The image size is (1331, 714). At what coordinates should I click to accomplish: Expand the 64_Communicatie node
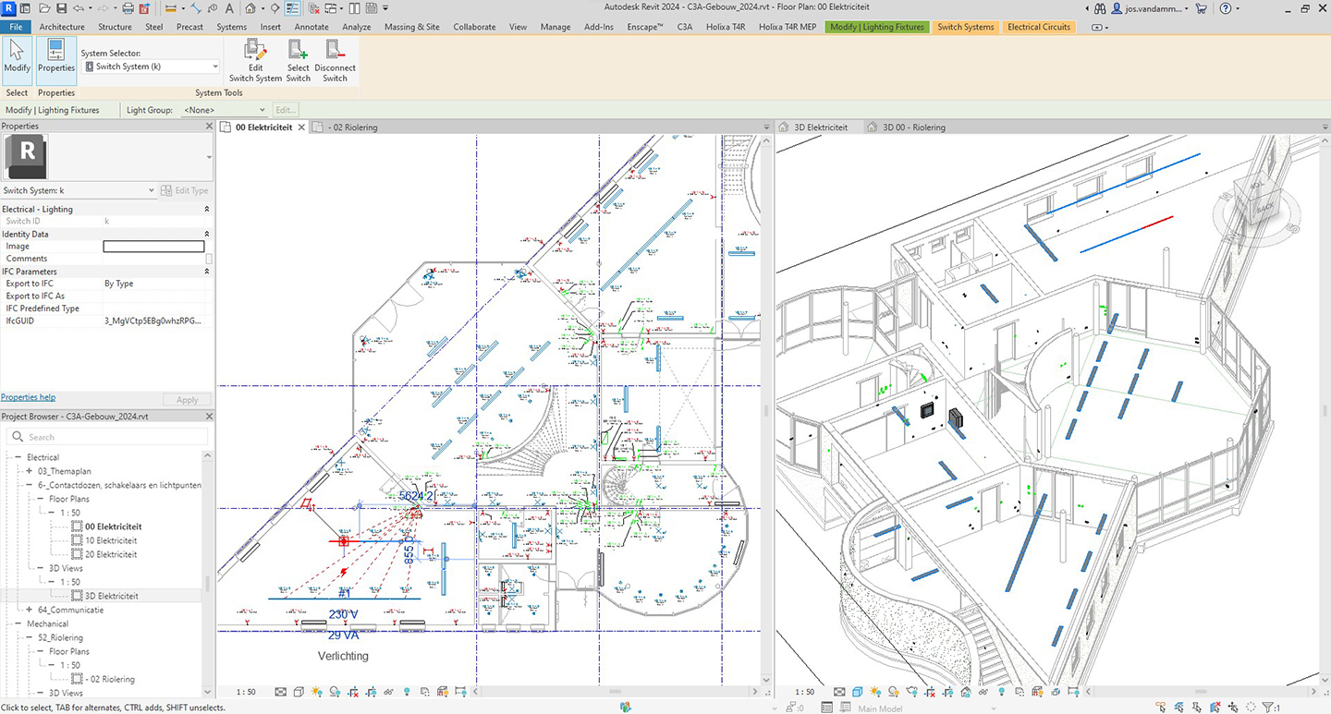click(x=29, y=610)
